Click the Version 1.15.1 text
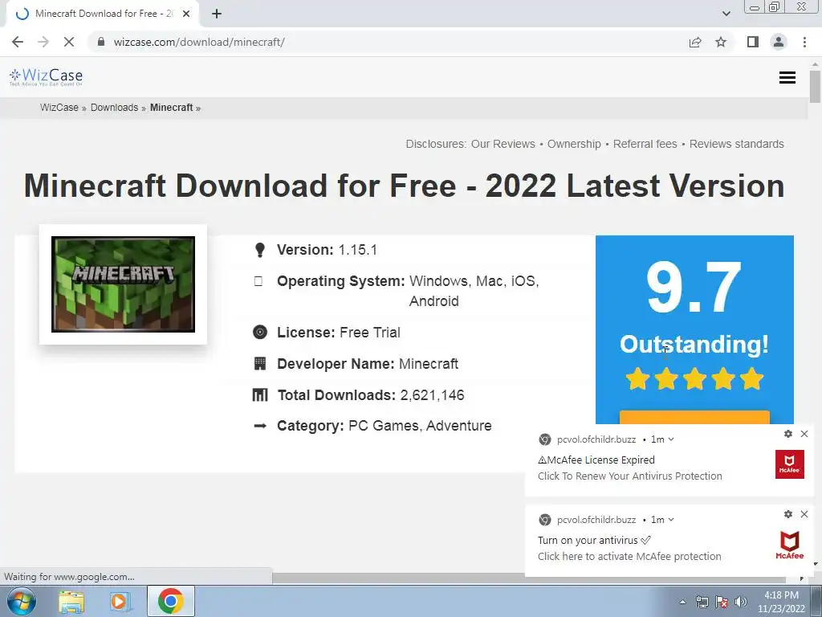The width and height of the screenshot is (822, 617). coord(328,250)
